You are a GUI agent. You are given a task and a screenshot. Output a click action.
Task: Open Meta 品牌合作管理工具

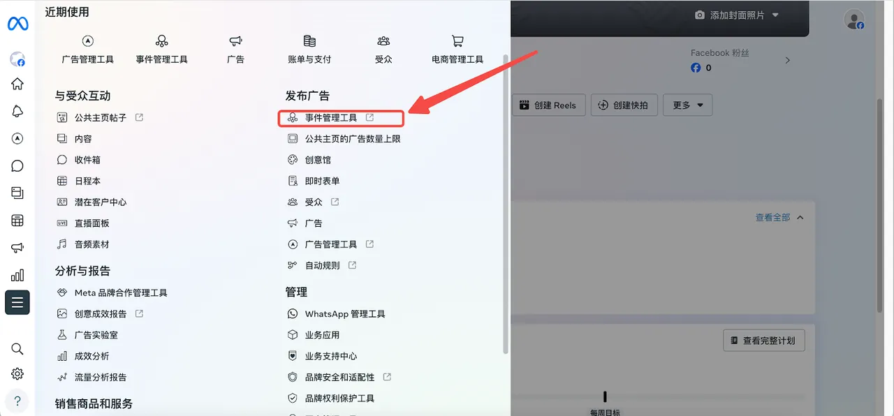(112, 292)
